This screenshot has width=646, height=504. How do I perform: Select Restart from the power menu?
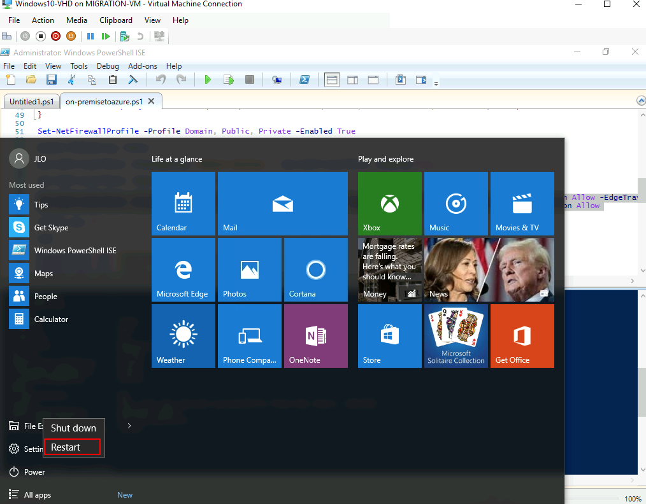click(x=72, y=447)
